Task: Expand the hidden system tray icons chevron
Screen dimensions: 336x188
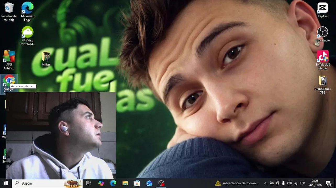Action: click(x=266, y=183)
